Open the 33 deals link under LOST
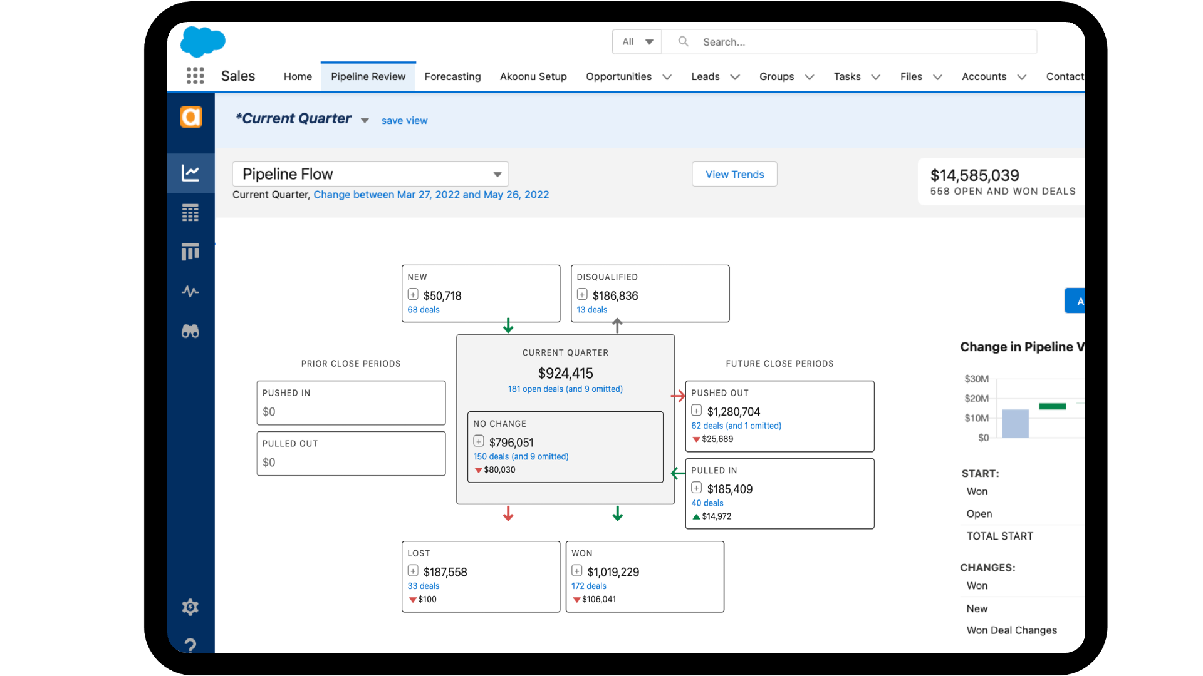1203x676 pixels. click(424, 586)
